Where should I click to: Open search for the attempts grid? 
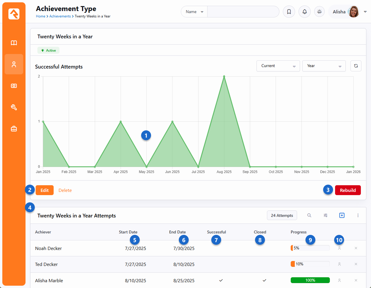coord(309,215)
